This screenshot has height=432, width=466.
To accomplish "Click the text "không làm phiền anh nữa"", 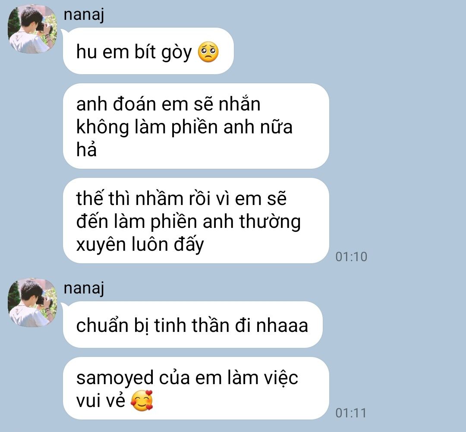I will pyautogui.click(x=184, y=127).
